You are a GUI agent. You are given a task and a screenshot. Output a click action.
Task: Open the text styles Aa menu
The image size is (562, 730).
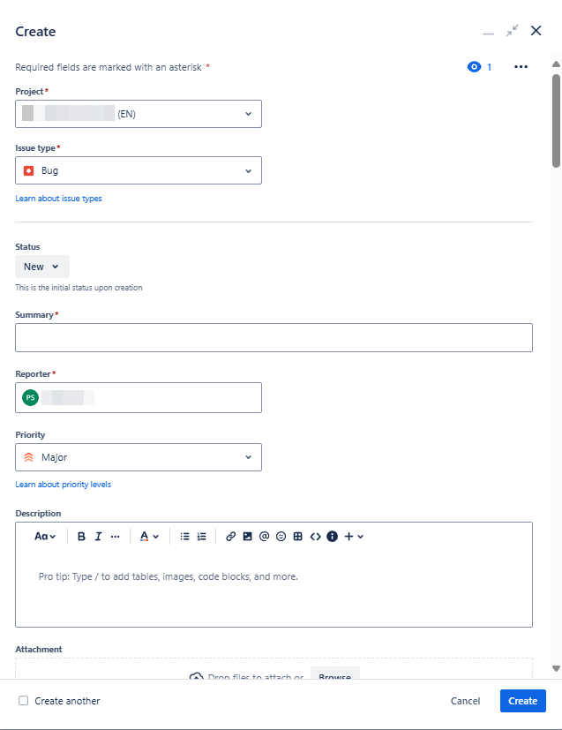click(45, 537)
